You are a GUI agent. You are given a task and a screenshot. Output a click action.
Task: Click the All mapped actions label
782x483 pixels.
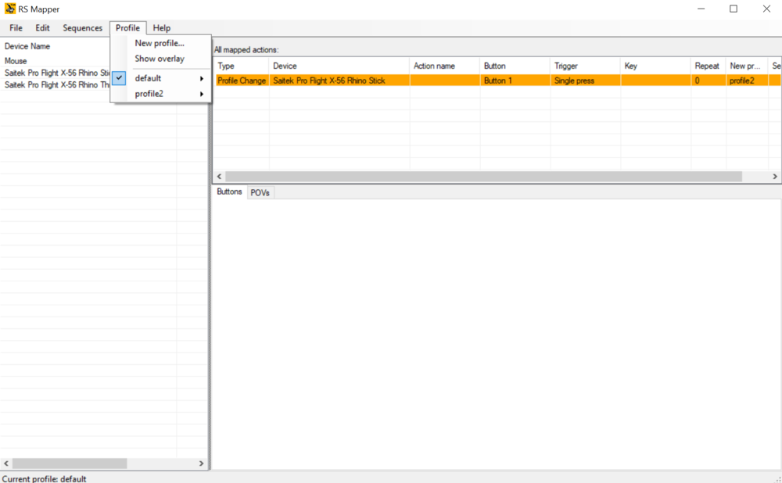pyautogui.click(x=246, y=50)
